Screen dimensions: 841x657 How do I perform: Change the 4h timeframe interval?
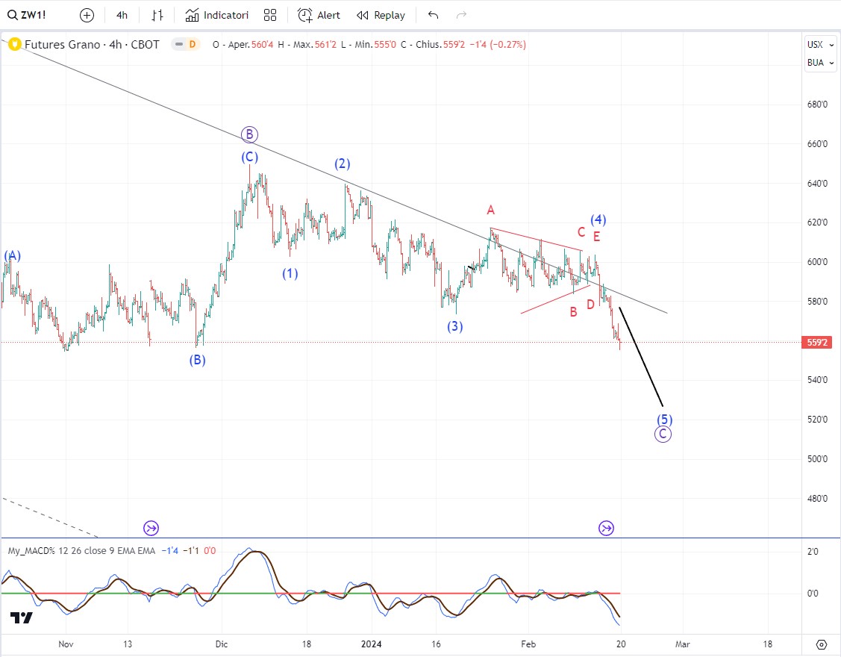pyautogui.click(x=122, y=15)
